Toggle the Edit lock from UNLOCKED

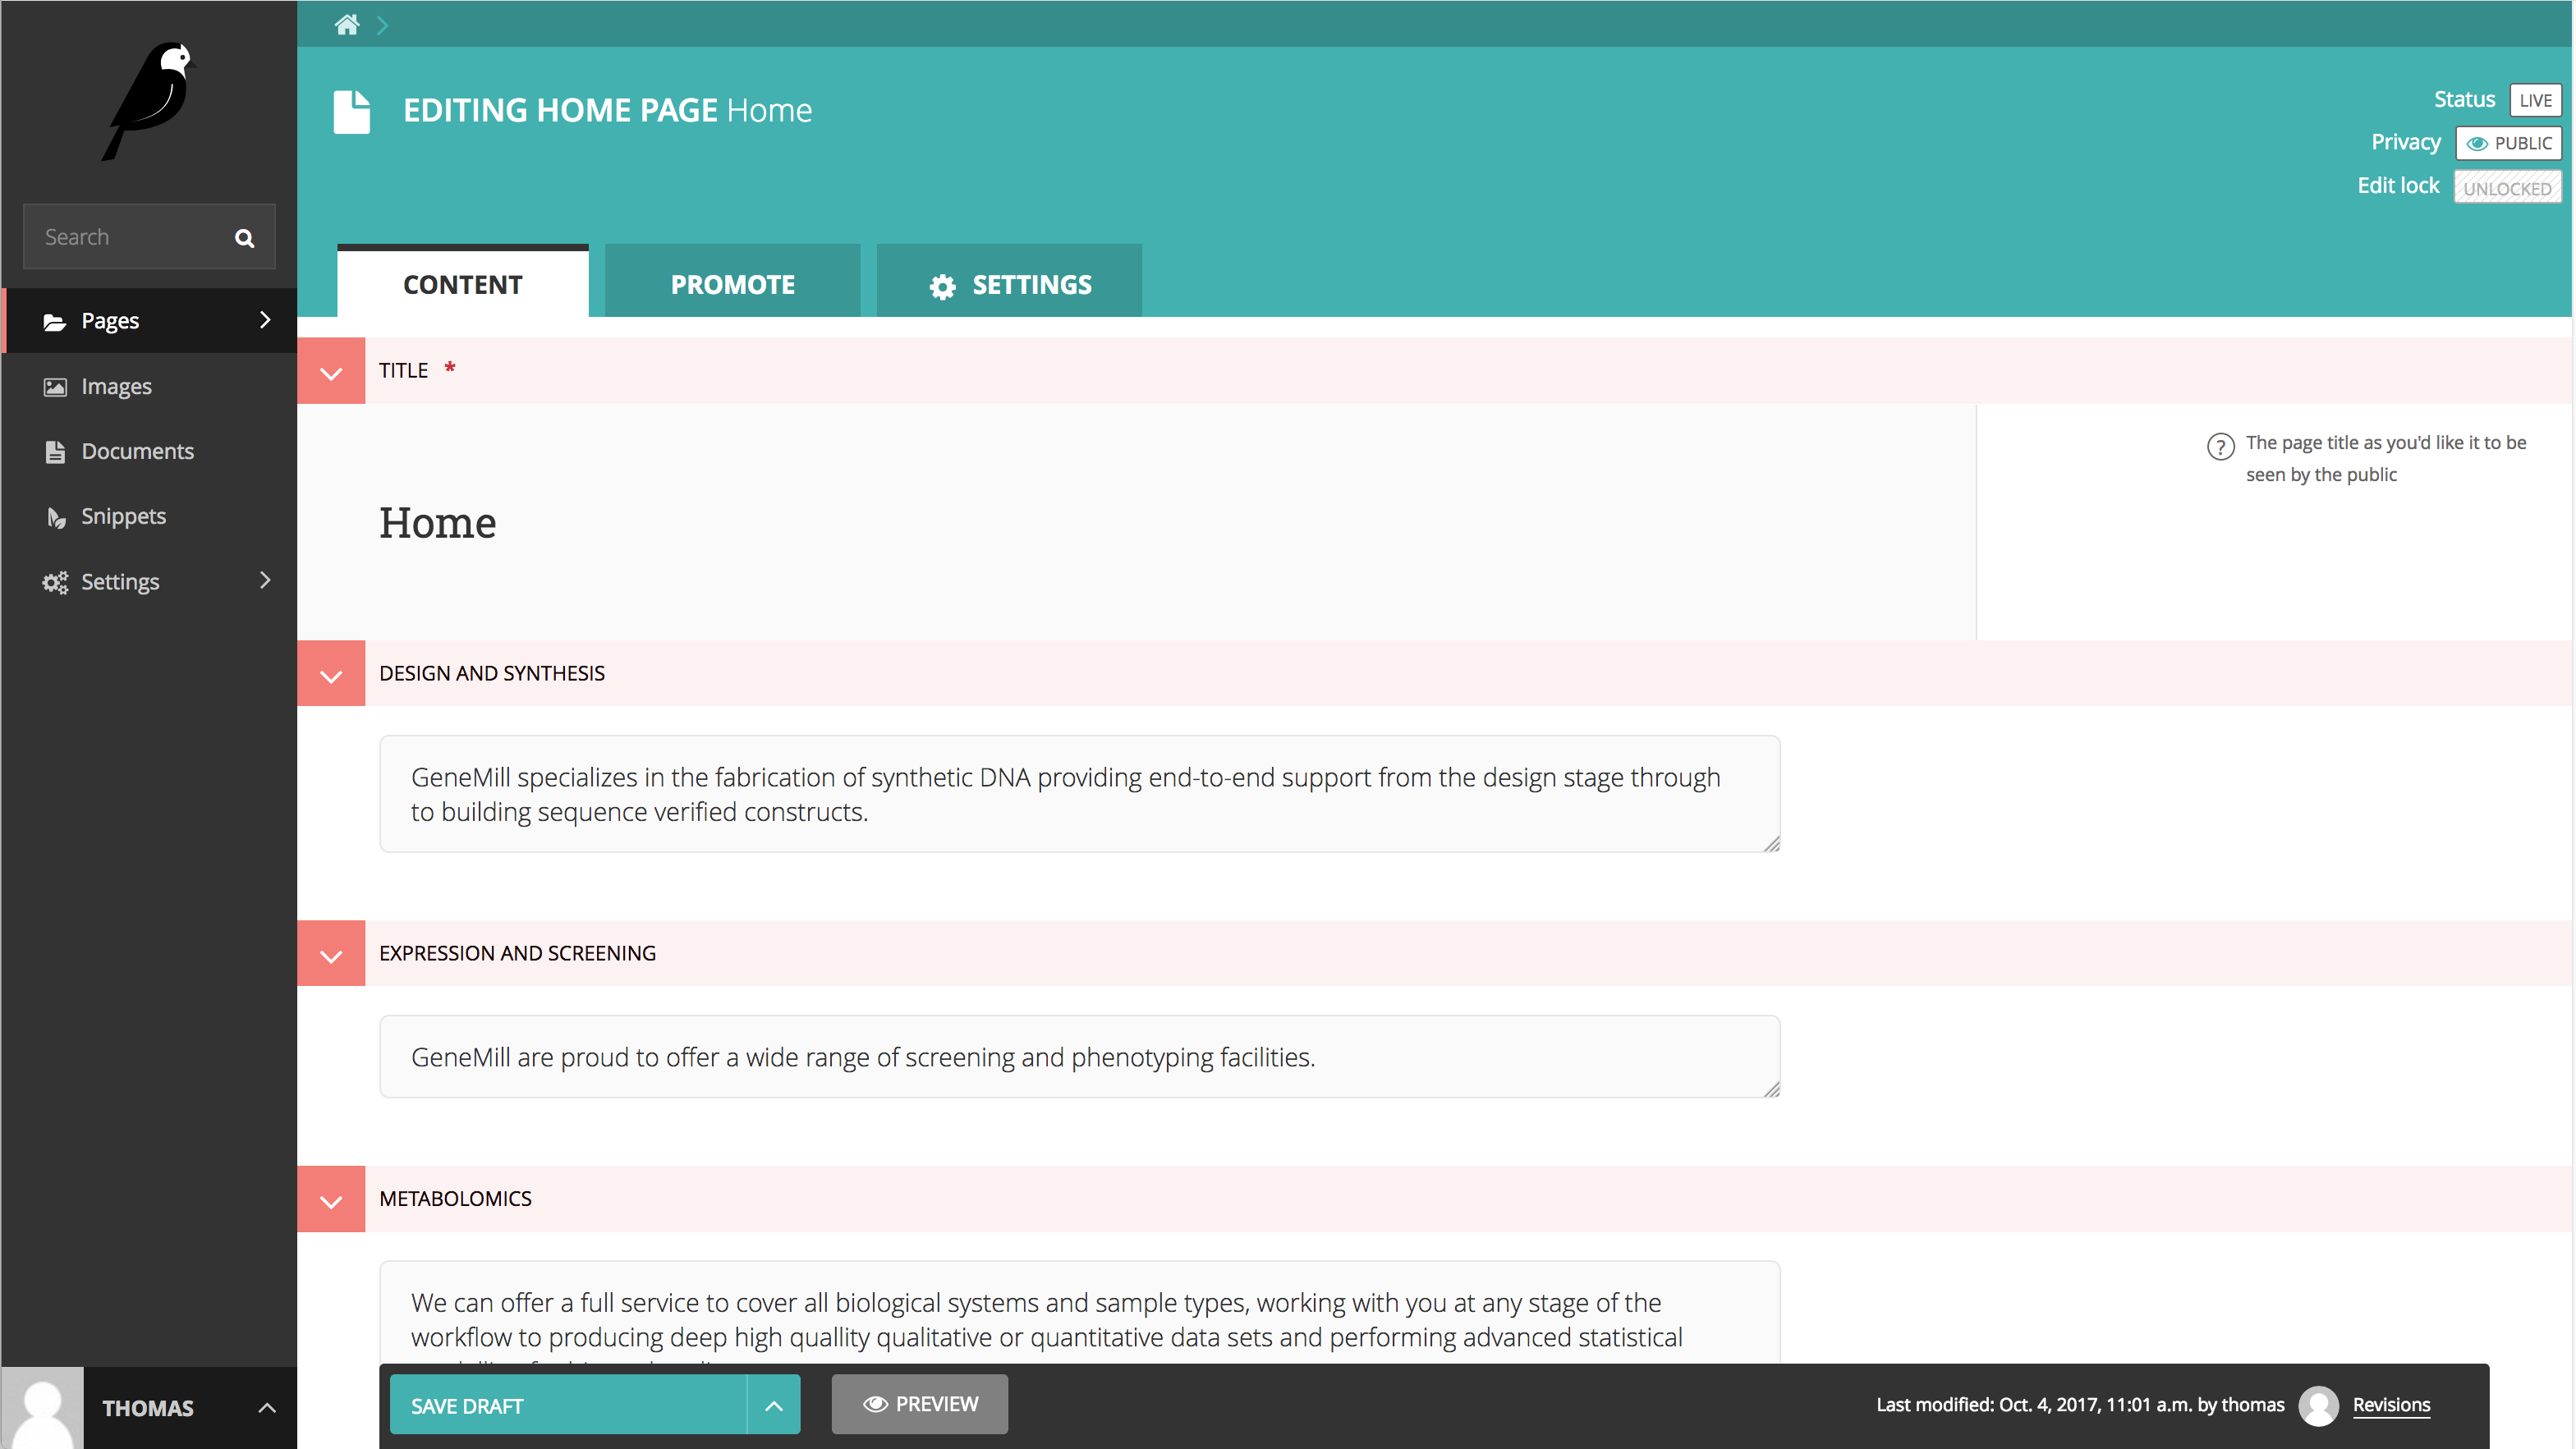[2507, 187]
